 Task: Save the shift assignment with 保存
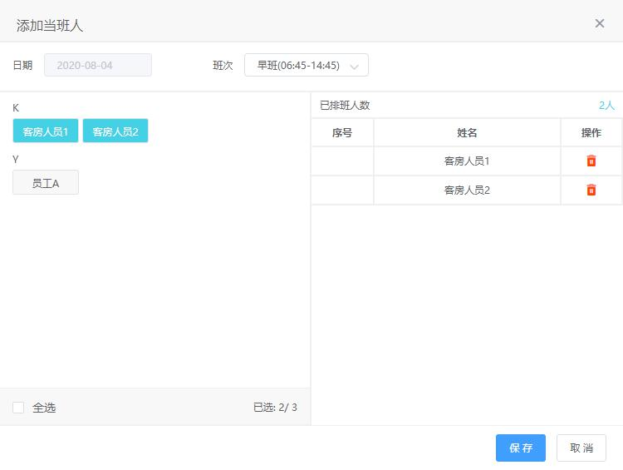[521, 448]
